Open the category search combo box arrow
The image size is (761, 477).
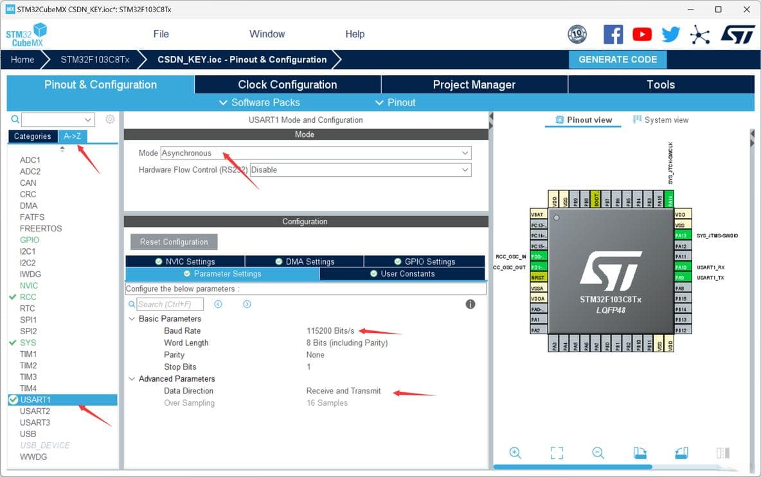click(x=88, y=120)
